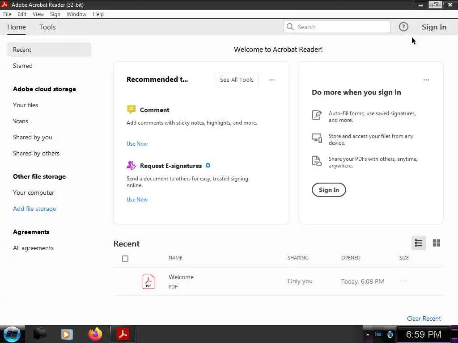458x343 pixels.
Task: Select Recent in the sidebar
Action: pos(49,50)
